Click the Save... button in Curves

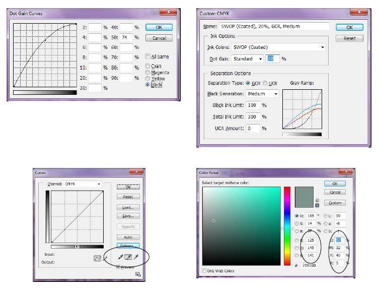128,216
